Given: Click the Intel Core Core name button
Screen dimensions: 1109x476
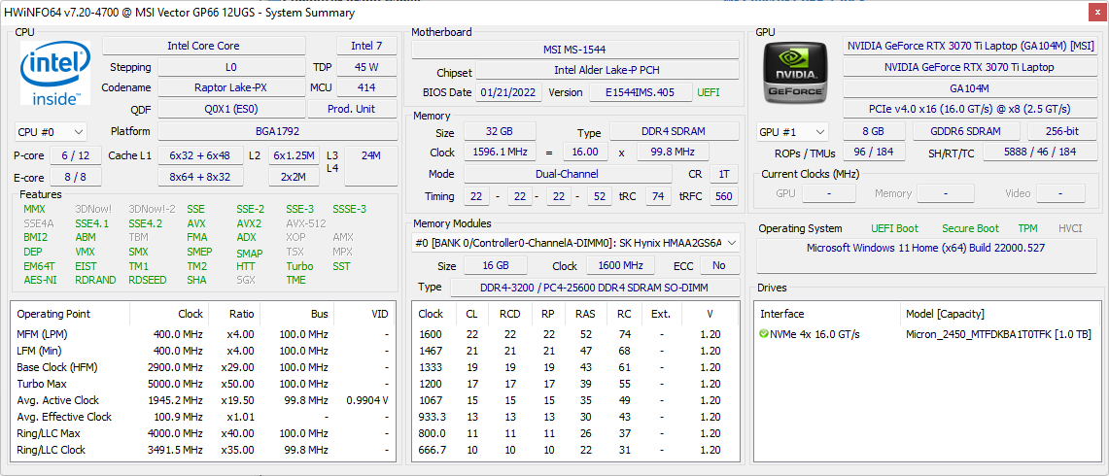Looking at the screenshot, I should click(x=203, y=46).
